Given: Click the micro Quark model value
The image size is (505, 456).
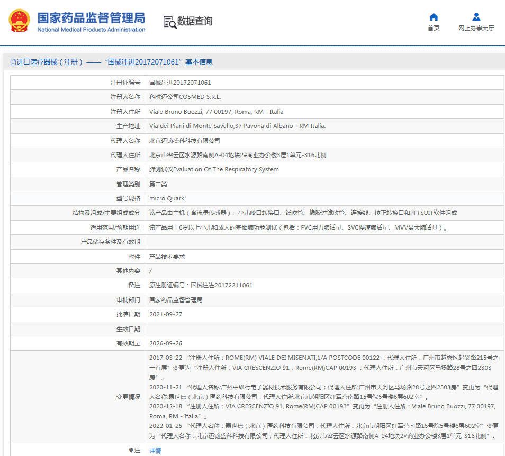Looking at the screenshot, I should pyautogui.click(x=167, y=198).
